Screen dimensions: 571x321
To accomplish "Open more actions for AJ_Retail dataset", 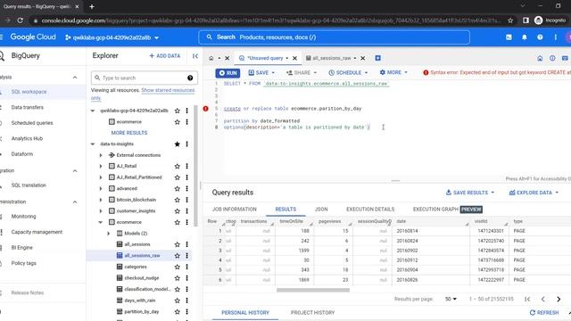I will pos(186,166).
